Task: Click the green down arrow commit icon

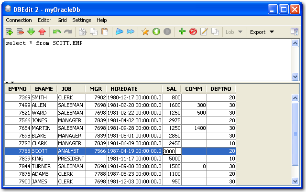Action: pos(31,32)
